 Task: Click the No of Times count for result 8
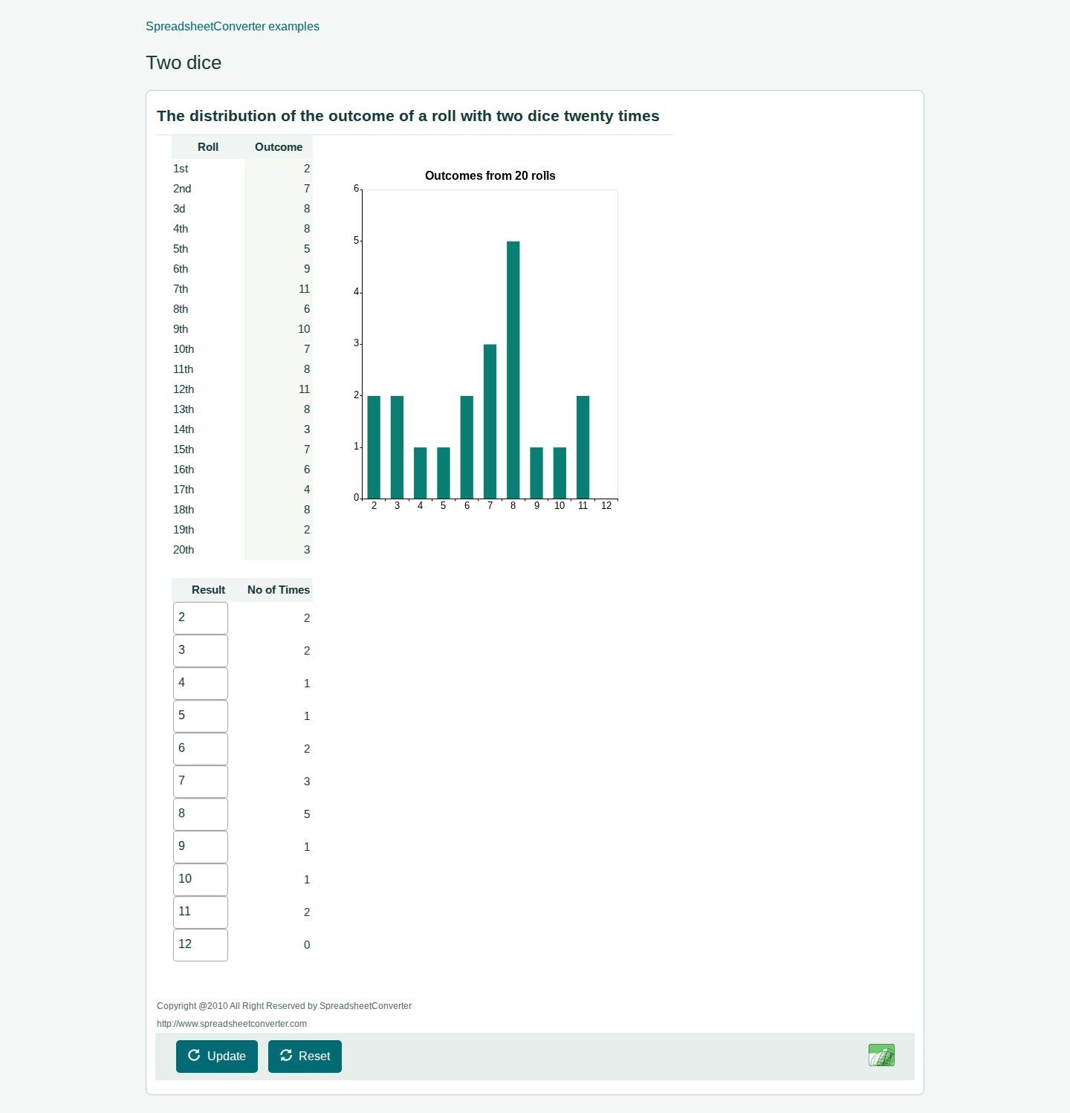307,814
